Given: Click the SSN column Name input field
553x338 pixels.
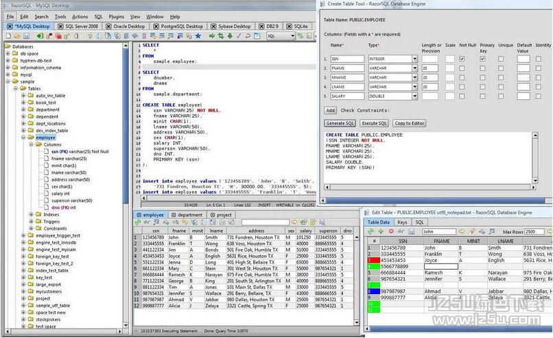Looking at the screenshot, I should click(x=347, y=59).
